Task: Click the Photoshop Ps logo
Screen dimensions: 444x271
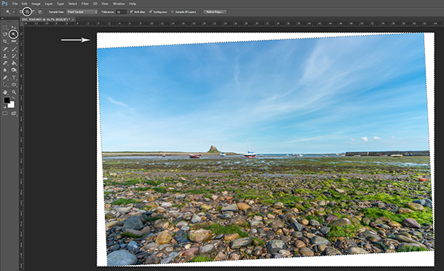Action: pos(4,4)
